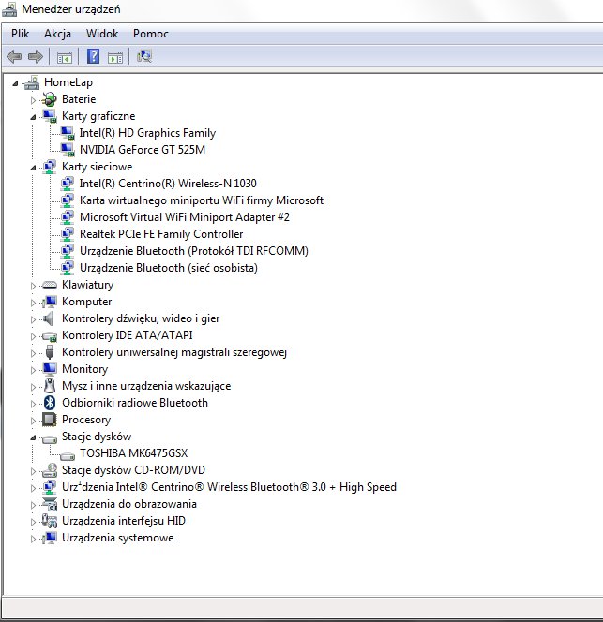
Task: Expand the Klawiatury category
Action: pos(33,286)
